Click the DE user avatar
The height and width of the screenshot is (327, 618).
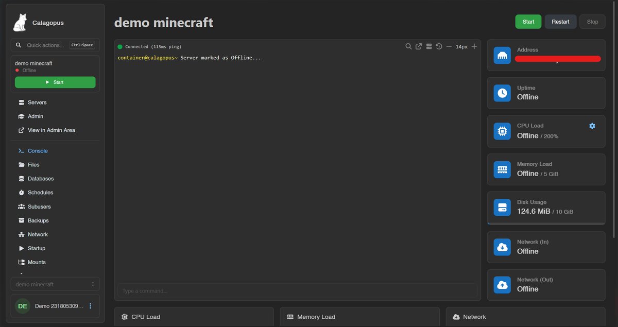click(23, 306)
